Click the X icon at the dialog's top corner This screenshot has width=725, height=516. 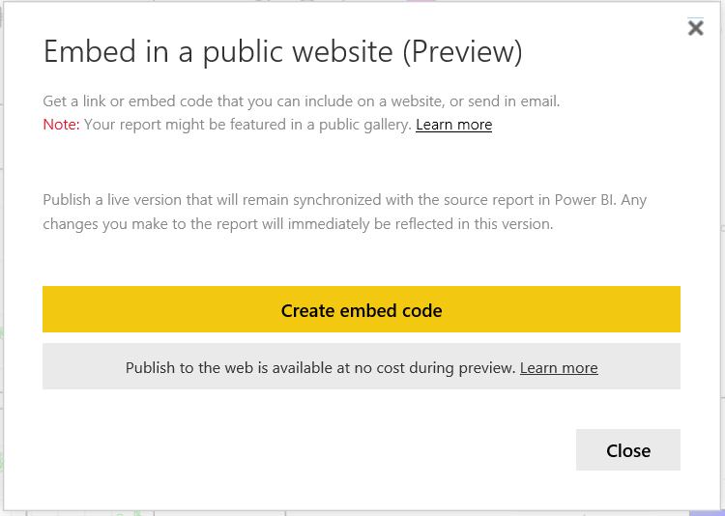(x=695, y=28)
